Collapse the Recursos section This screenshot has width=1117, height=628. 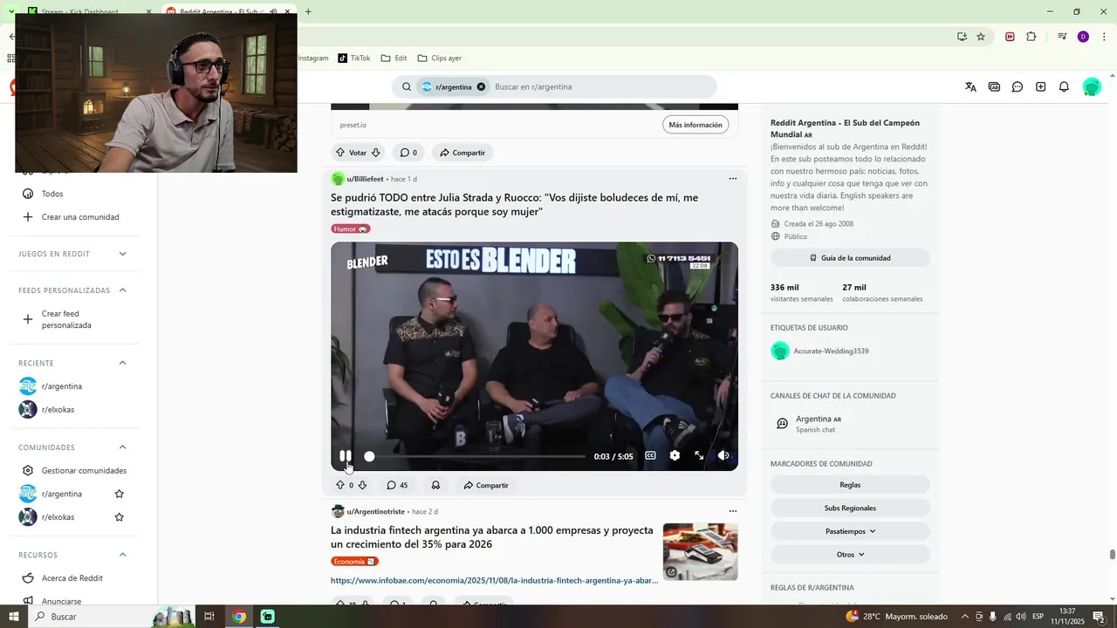click(122, 555)
